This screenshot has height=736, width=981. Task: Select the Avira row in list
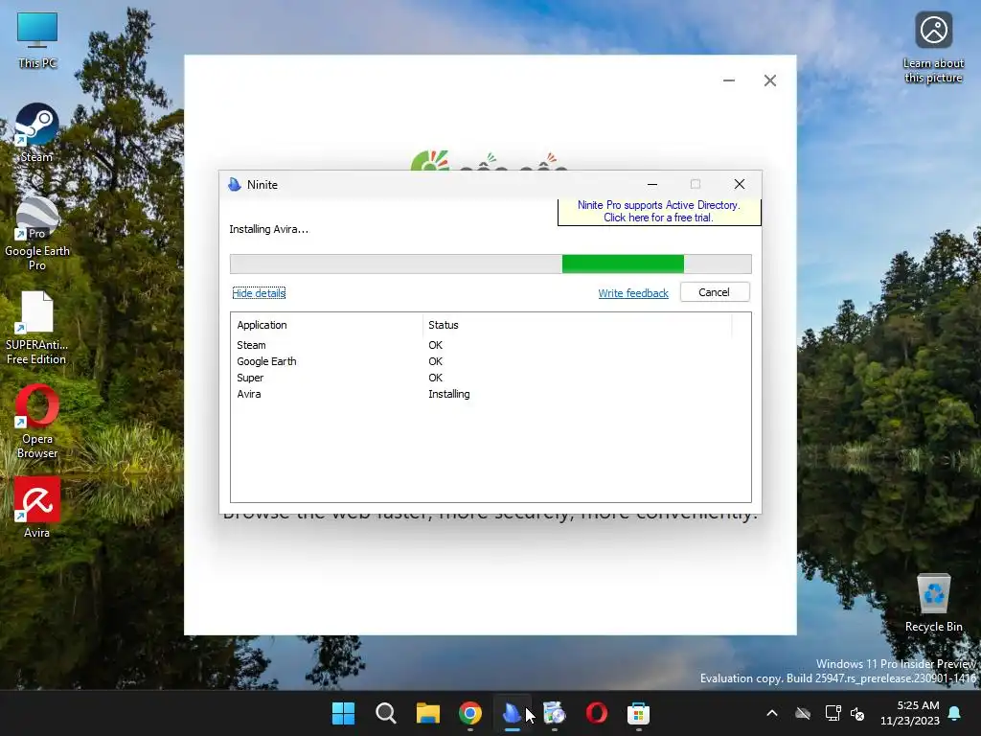[490, 394]
